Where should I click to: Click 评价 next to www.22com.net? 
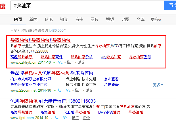(x=89, y=90)
